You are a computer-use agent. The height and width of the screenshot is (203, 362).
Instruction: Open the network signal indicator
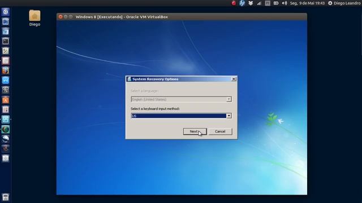(259, 3)
